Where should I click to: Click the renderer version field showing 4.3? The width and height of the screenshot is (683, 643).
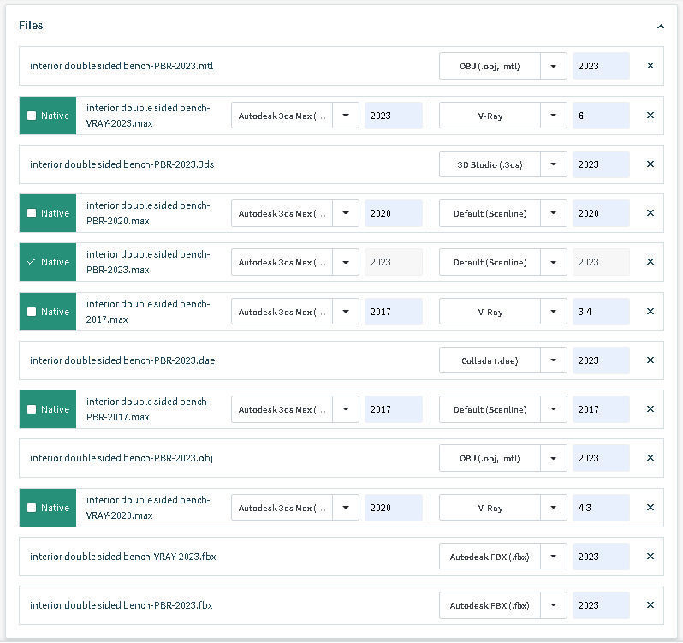pyautogui.click(x=600, y=508)
